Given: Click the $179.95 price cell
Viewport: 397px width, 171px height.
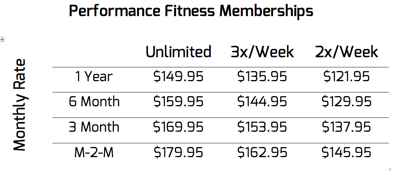Looking at the screenshot, I should pyautogui.click(x=179, y=153).
